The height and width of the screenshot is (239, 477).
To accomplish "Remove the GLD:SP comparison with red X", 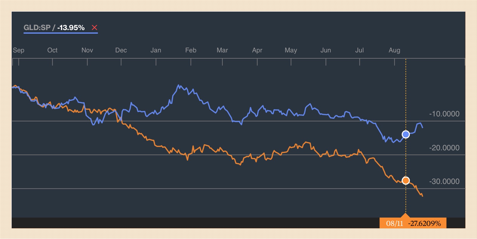I will (95, 28).
